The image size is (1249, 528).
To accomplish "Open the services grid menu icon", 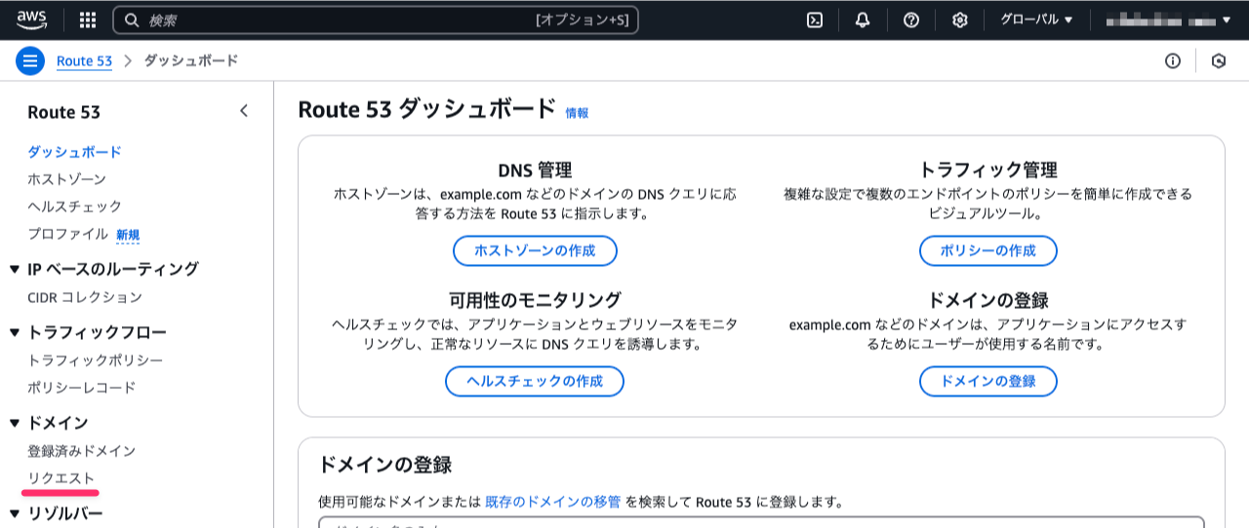I will click(x=88, y=19).
